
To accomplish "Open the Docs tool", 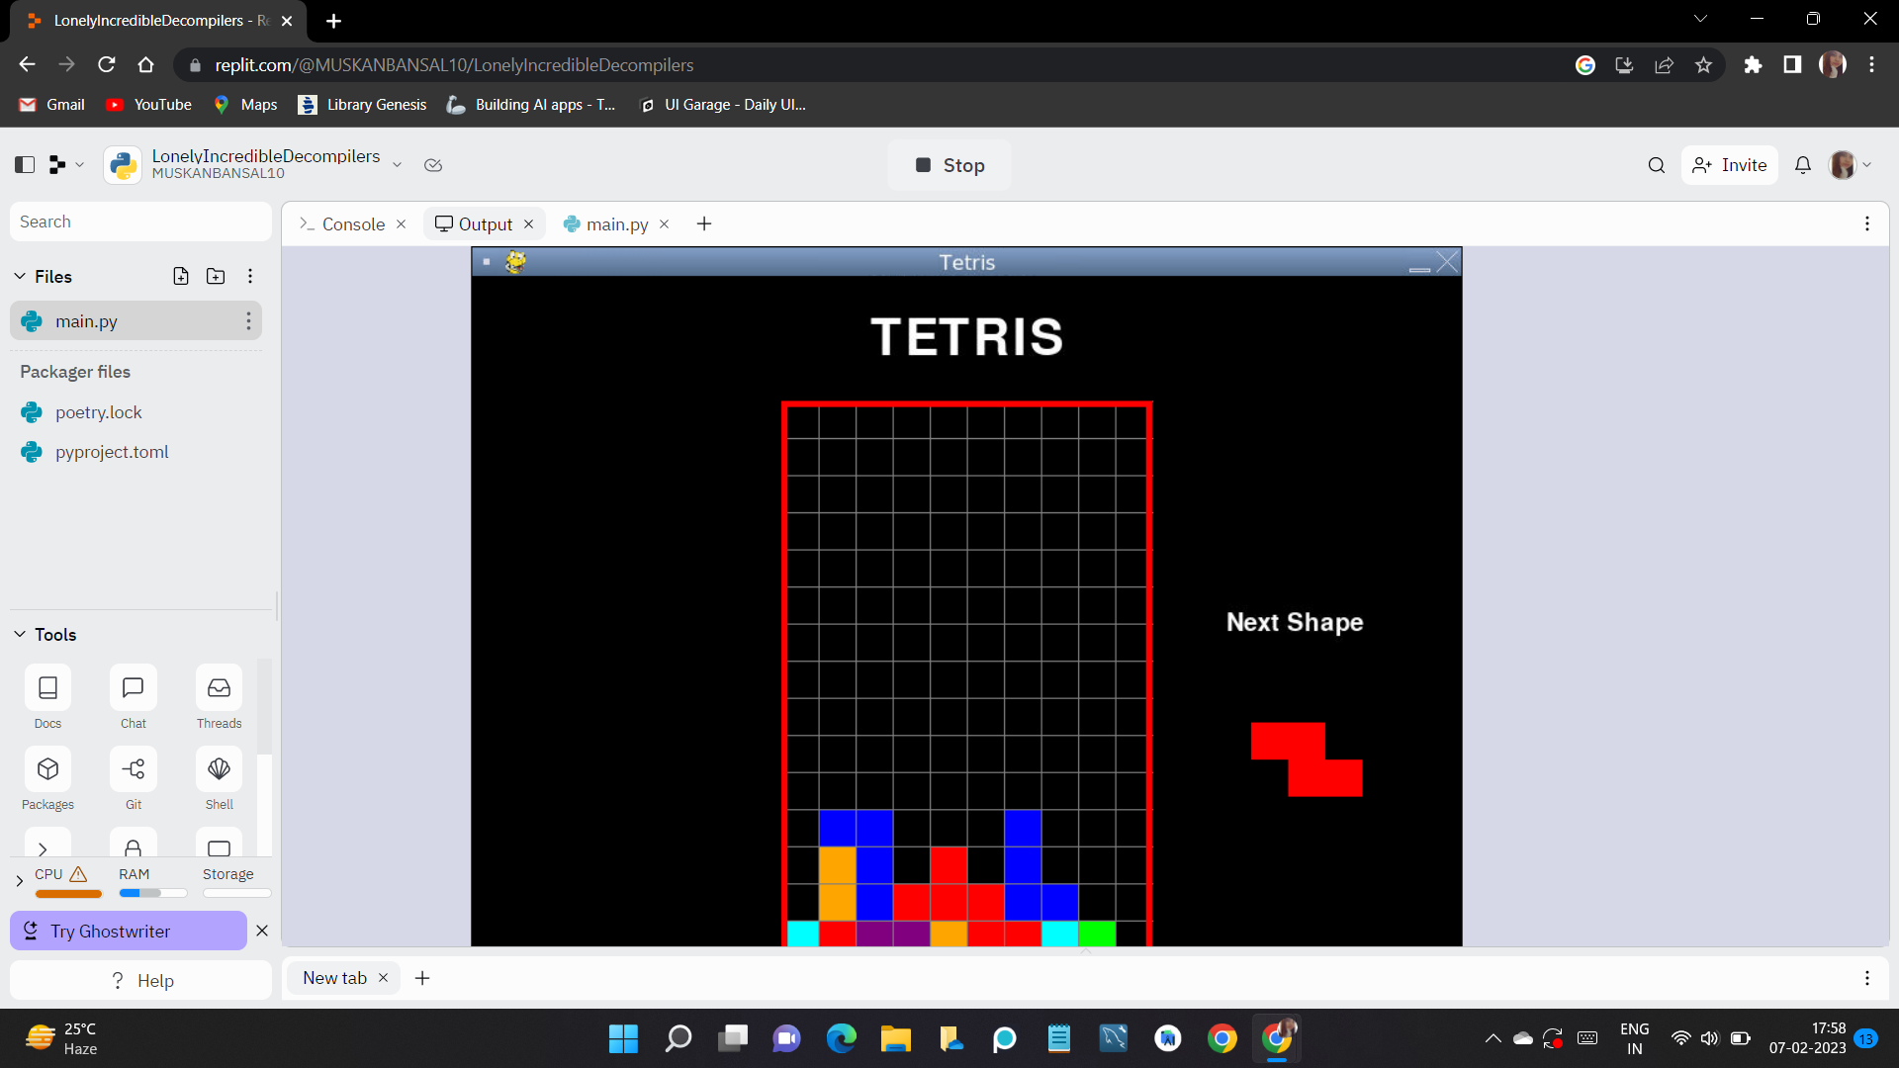I will 47,697.
